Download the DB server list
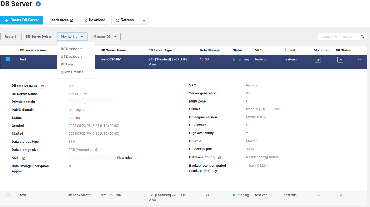The width and height of the screenshot is (370, 207). click(x=95, y=20)
